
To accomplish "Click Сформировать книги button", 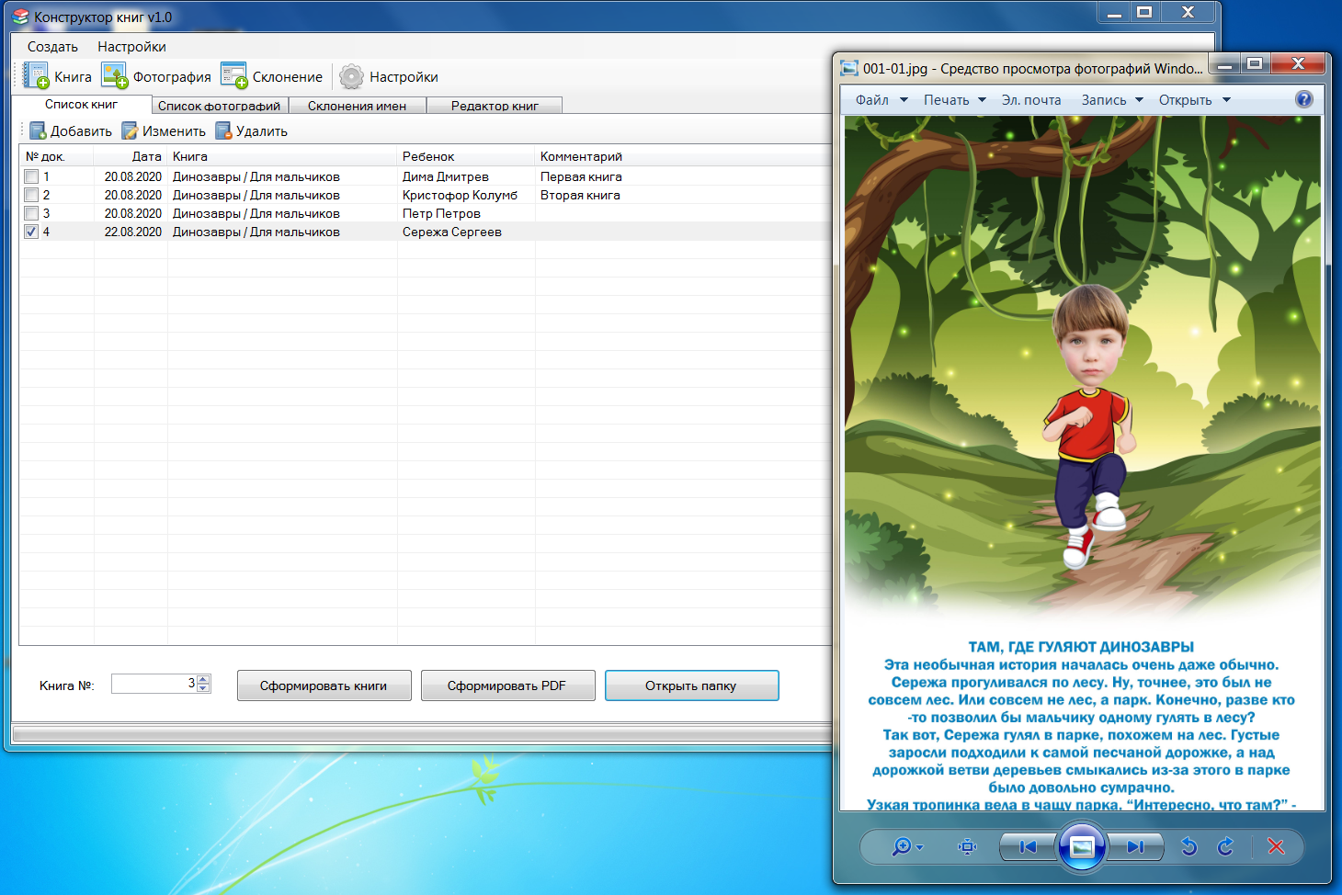I will click(324, 685).
